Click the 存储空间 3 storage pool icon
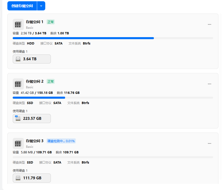 tap(18, 143)
